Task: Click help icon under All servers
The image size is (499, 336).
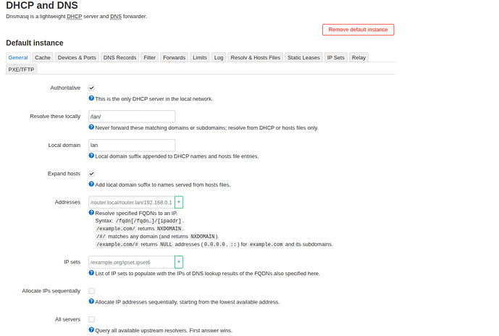Action: (x=91, y=330)
